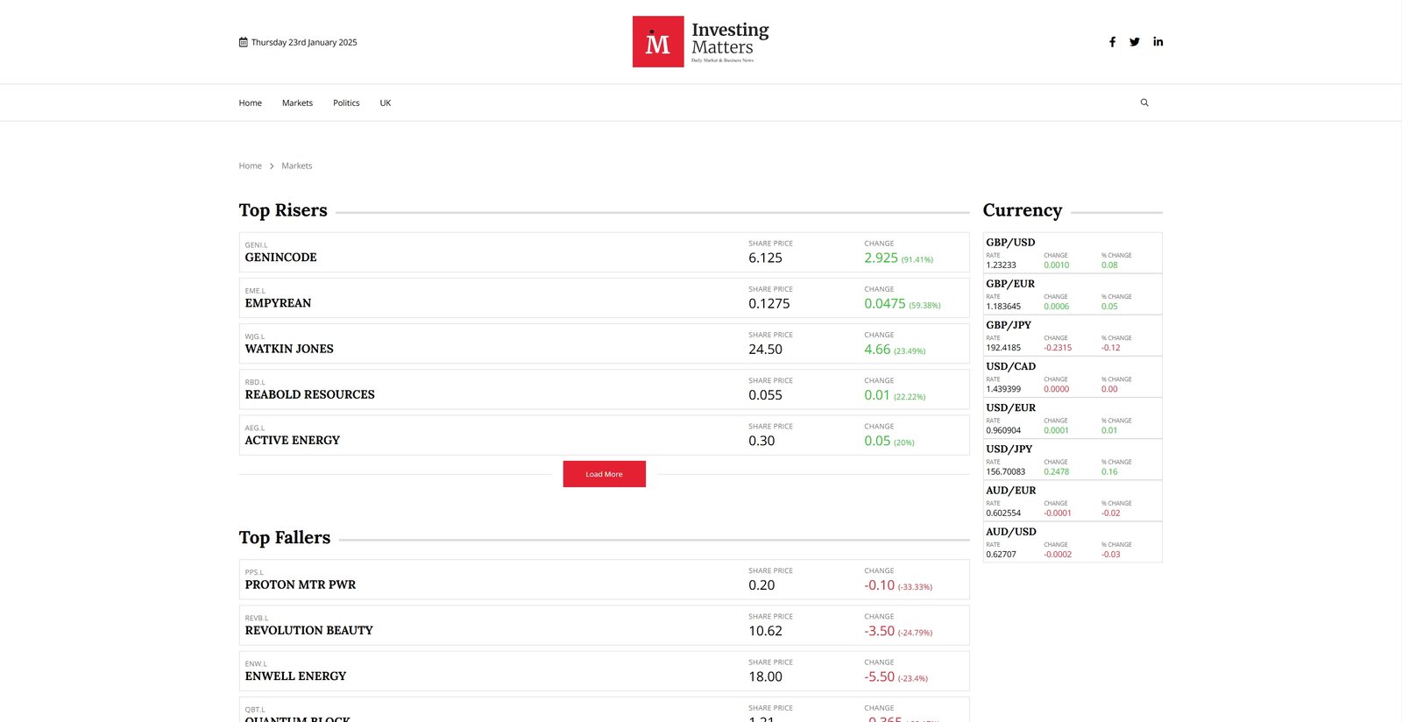Image resolution: width=1402 pixels, height=722 pixels.
Task: Click ACTIVE ENERGY share price 0.30
Action: pyautogui.click(x=761, y=441)
